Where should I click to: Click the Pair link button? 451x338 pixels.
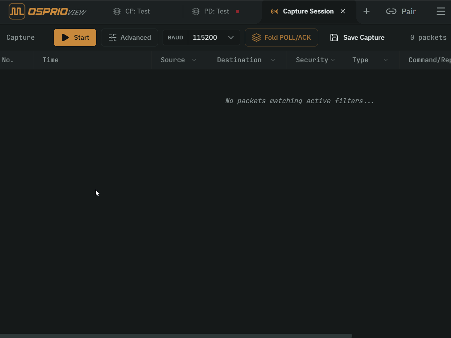click(401, 11)
